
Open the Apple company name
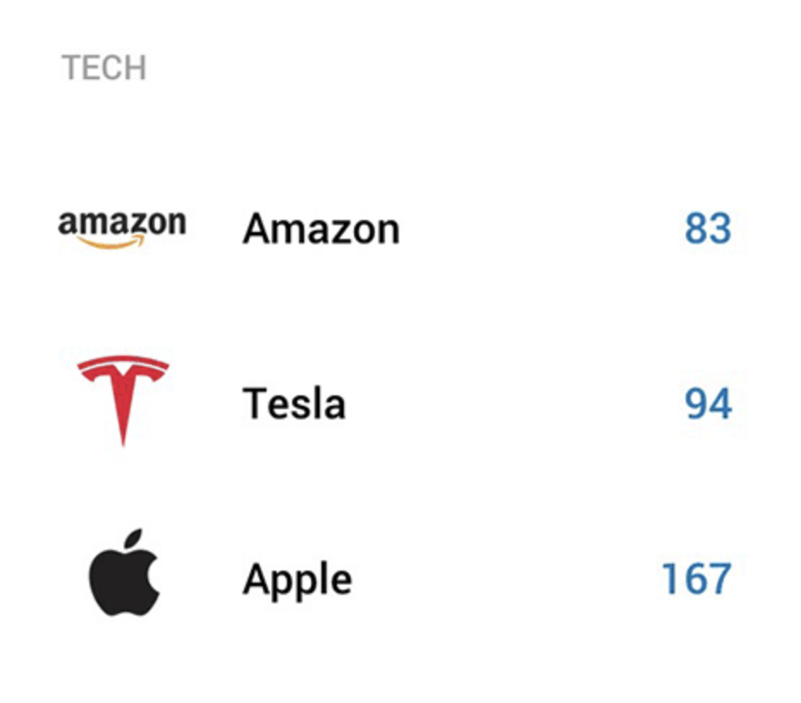[x=297, y=580]
